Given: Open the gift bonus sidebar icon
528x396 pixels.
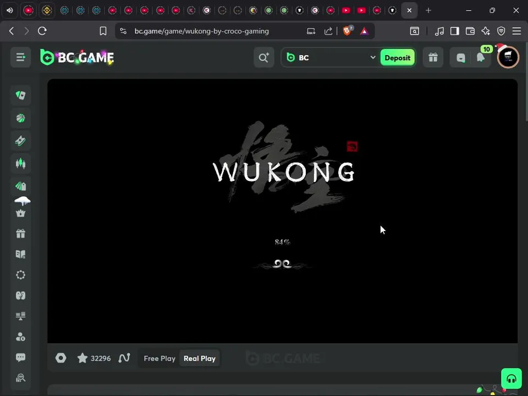Looking at the screenshot, I should [20, 233].
